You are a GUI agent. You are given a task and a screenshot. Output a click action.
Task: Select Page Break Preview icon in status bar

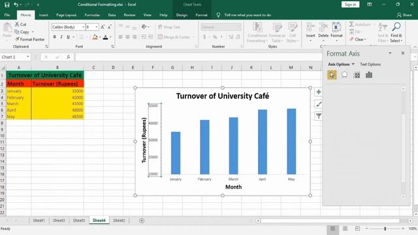pyautogui.click(x=357, y=228)
